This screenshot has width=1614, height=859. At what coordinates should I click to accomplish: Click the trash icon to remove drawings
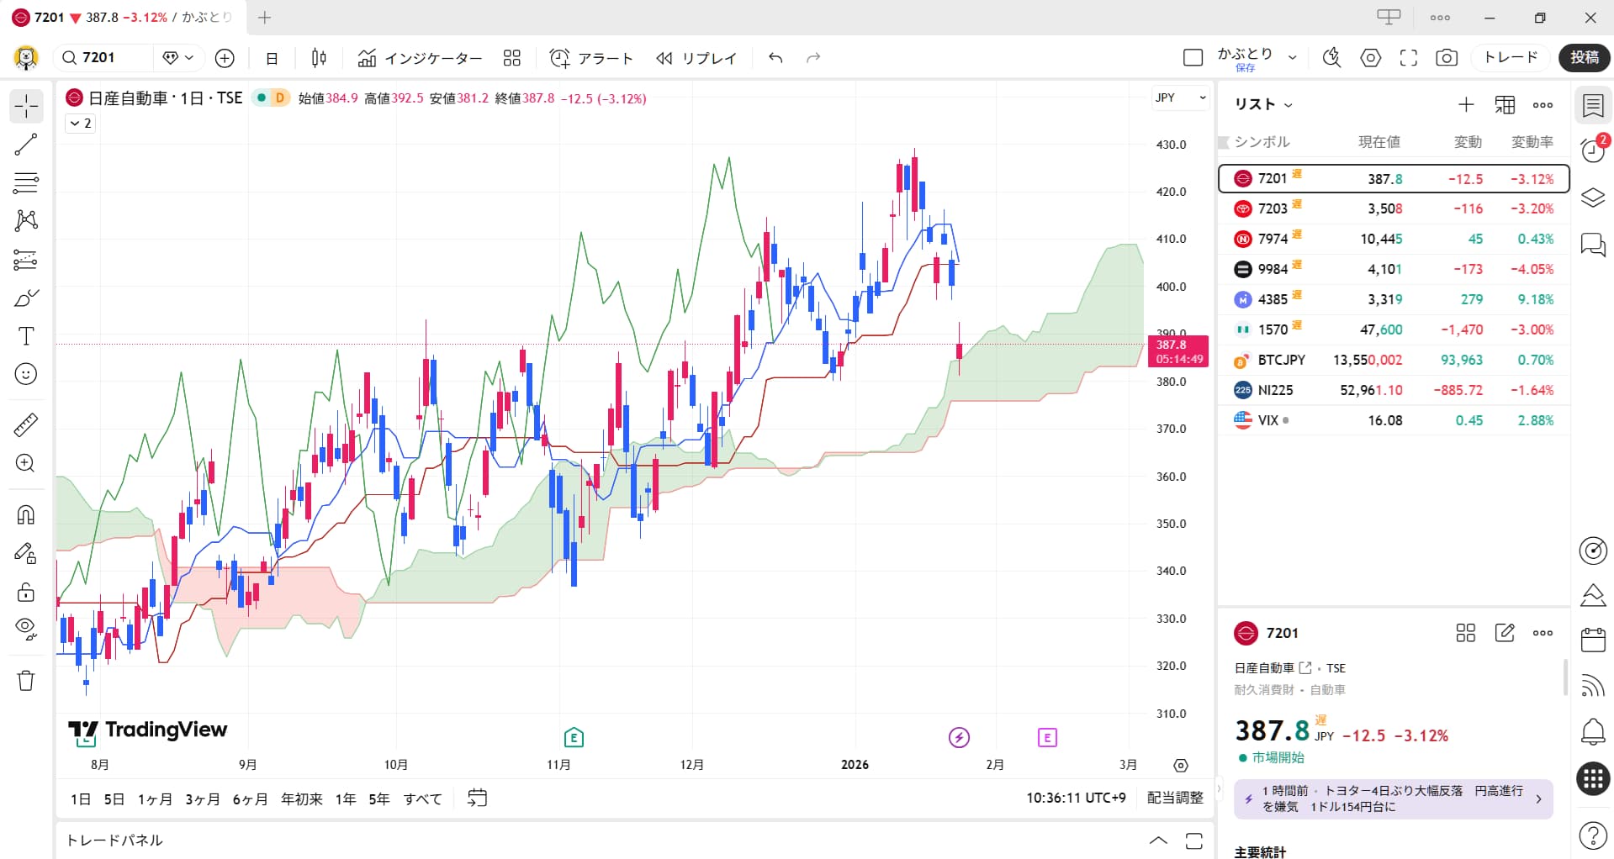pos(26,680)
